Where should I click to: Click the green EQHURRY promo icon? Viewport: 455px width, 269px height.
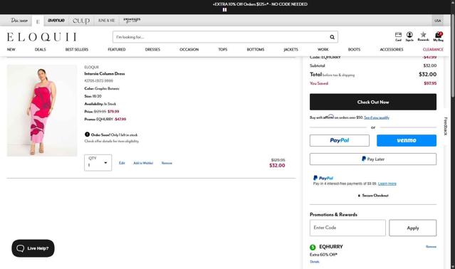313,247
